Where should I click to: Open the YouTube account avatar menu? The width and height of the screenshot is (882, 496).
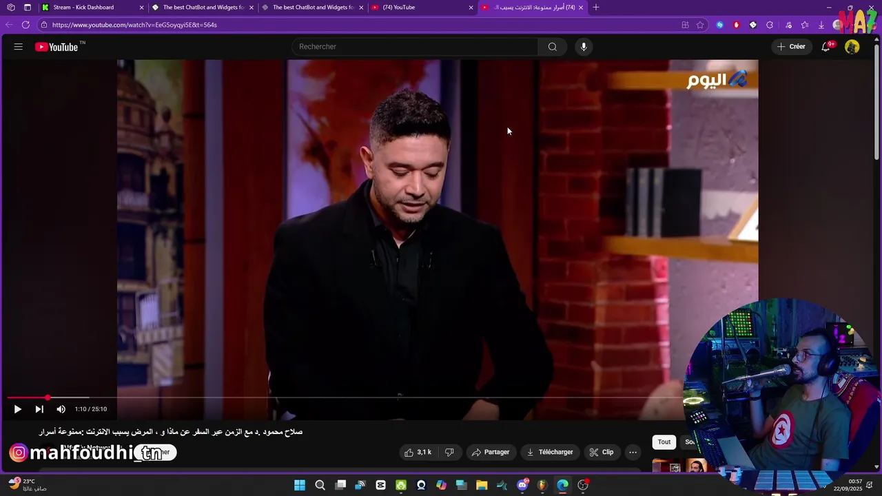(x=852, y=47)
